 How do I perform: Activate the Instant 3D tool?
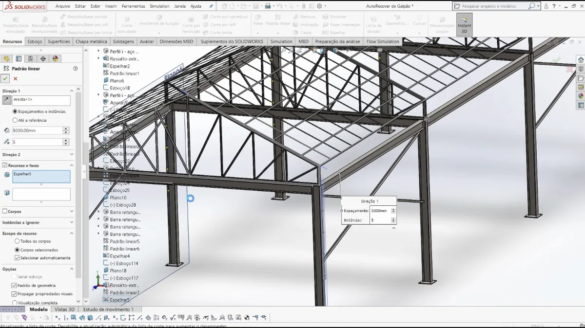click(464, 23)
